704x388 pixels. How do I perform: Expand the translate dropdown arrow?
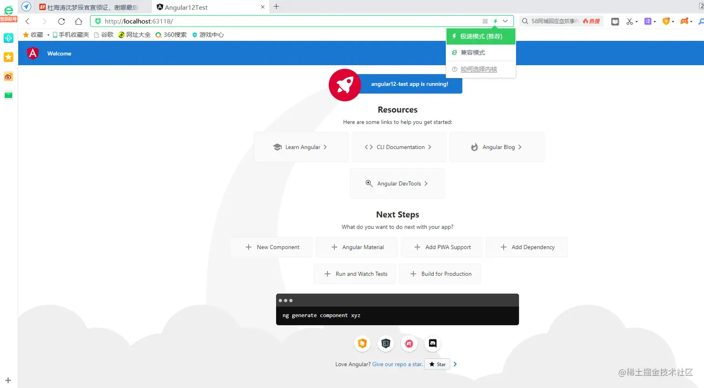655,22
